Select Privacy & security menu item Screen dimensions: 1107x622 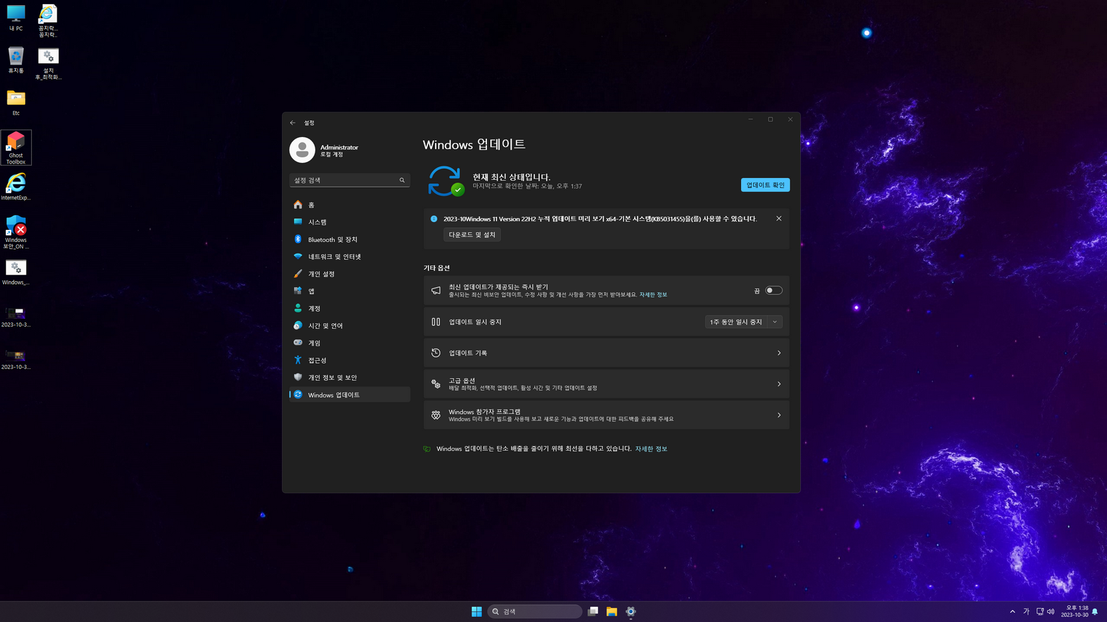(x=349, y=377)
